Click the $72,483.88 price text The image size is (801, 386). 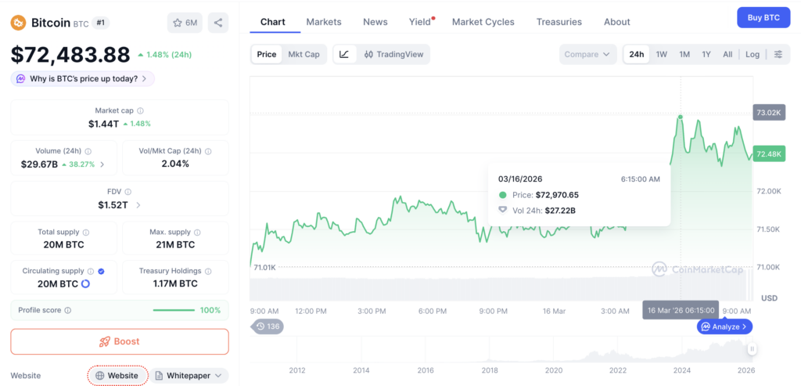click(x=70, y=55)
